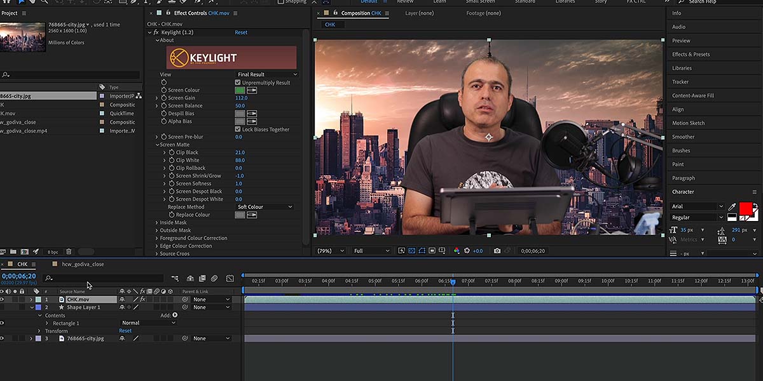
Task: Create a new folder in Project panel
Action: (13, 252)
